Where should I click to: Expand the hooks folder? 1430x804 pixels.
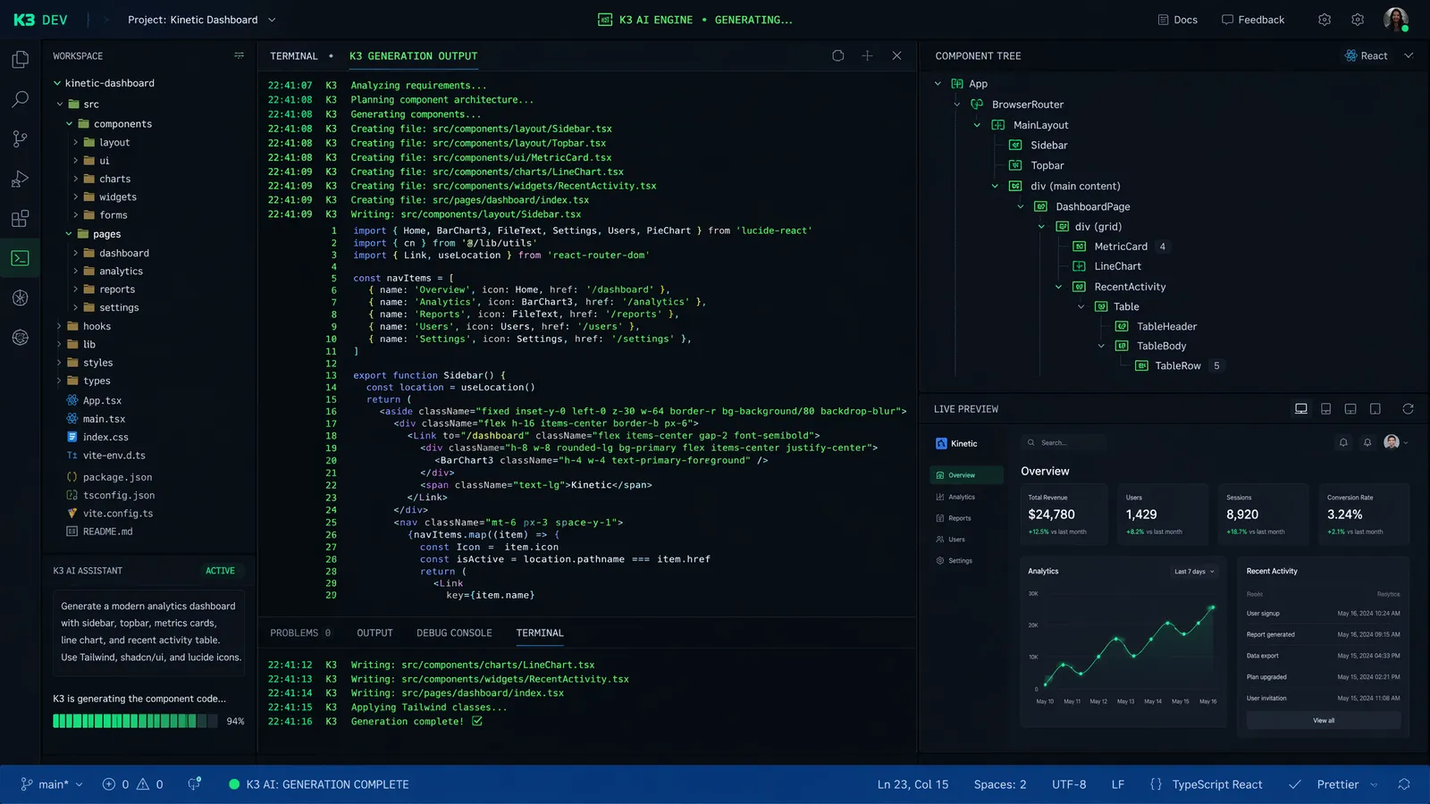click(59, 326)
